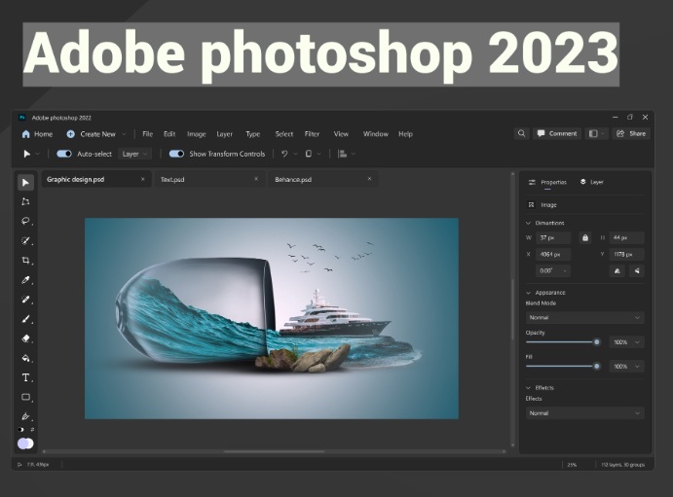Select the Magic Wand tool
Screen dimensions: 673x497
tap(25, 241)
